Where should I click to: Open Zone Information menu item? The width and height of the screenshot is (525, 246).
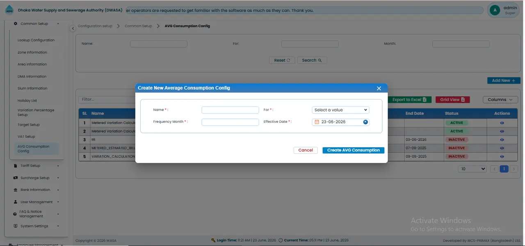[x=32, y=52]
